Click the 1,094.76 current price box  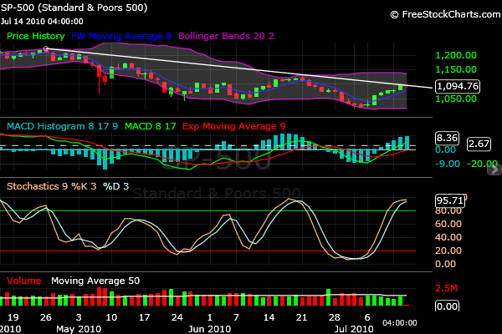458,86
